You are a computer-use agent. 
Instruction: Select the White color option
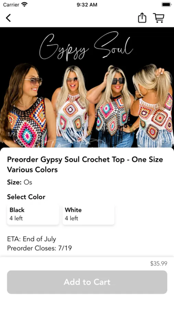pyautogui.click(x=88, y=214)
